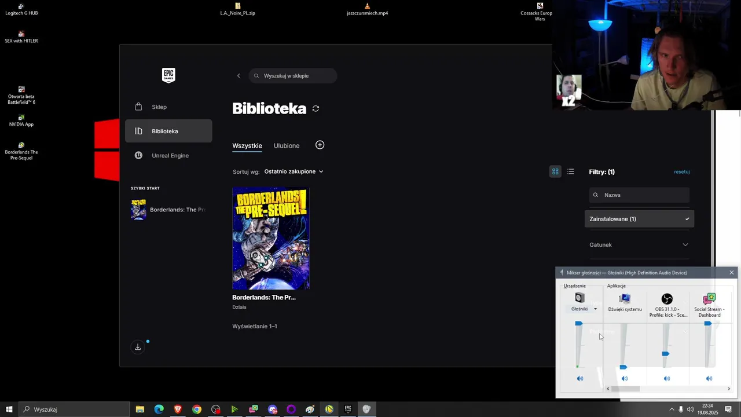Adjust the OBS volume slider
This screenshot has width=741, height=417.
[x=666, y=354]
